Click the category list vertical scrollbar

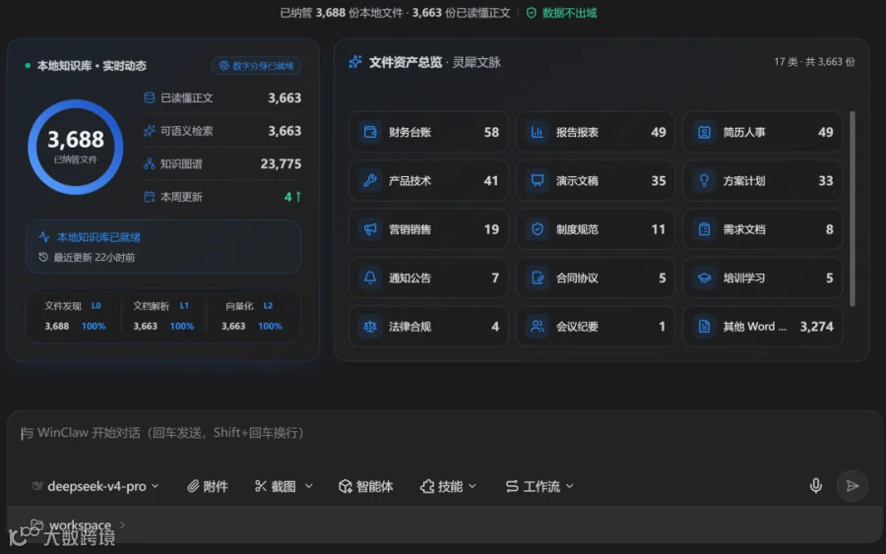click(x=853, y=209)
